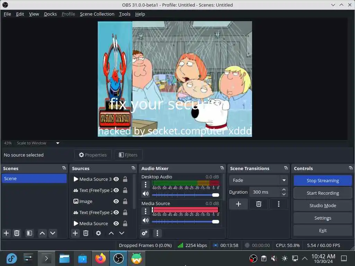The image size is (355, 266).
Task: Click the Filters button
Action: tap(128, 155)
